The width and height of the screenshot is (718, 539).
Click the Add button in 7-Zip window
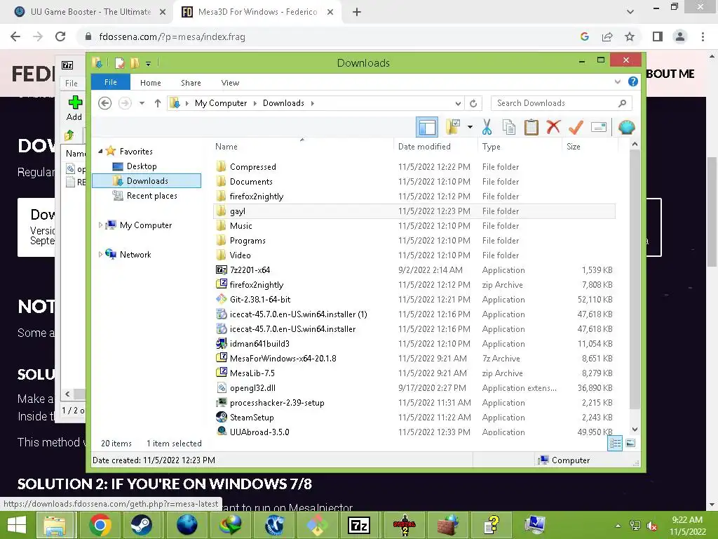pyautogui.click(x=74, y=108)
